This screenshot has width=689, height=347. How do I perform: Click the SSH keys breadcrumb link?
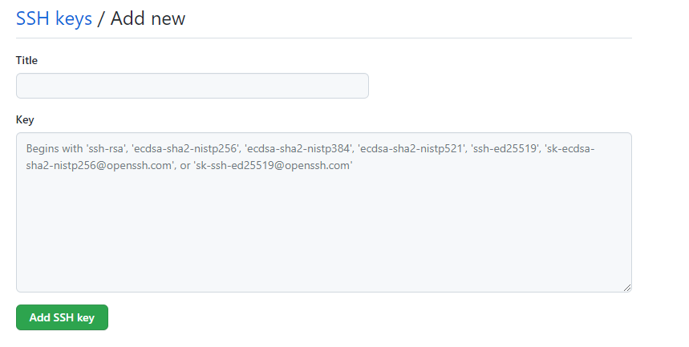pos(54,18)
